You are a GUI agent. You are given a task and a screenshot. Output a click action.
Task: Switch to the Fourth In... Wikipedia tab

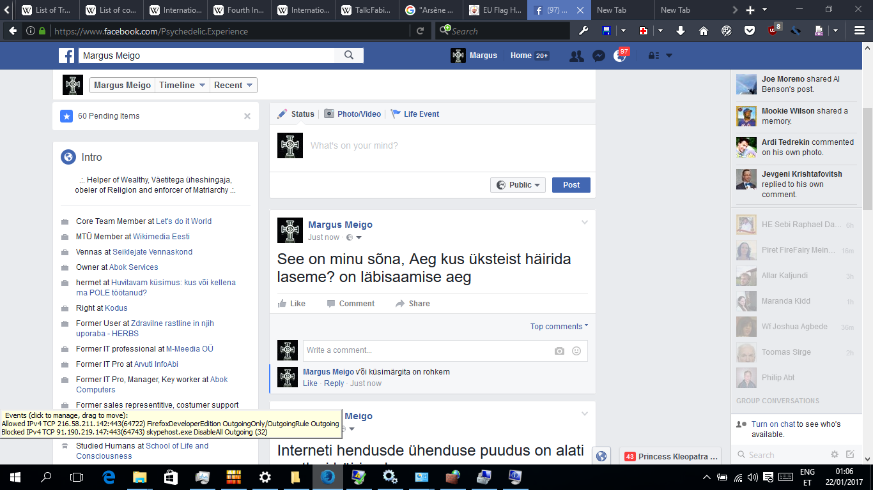(x=240, y=10)
